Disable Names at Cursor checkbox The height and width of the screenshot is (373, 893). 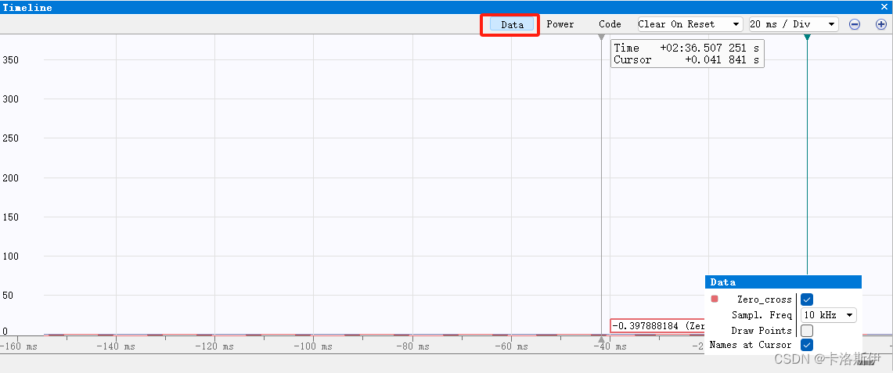click(807, 345)
